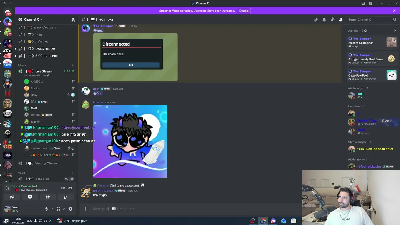400x225 pixels.
Task: Open headphone output options arrow
Action: pyautogui.click(x=64, y=209)
